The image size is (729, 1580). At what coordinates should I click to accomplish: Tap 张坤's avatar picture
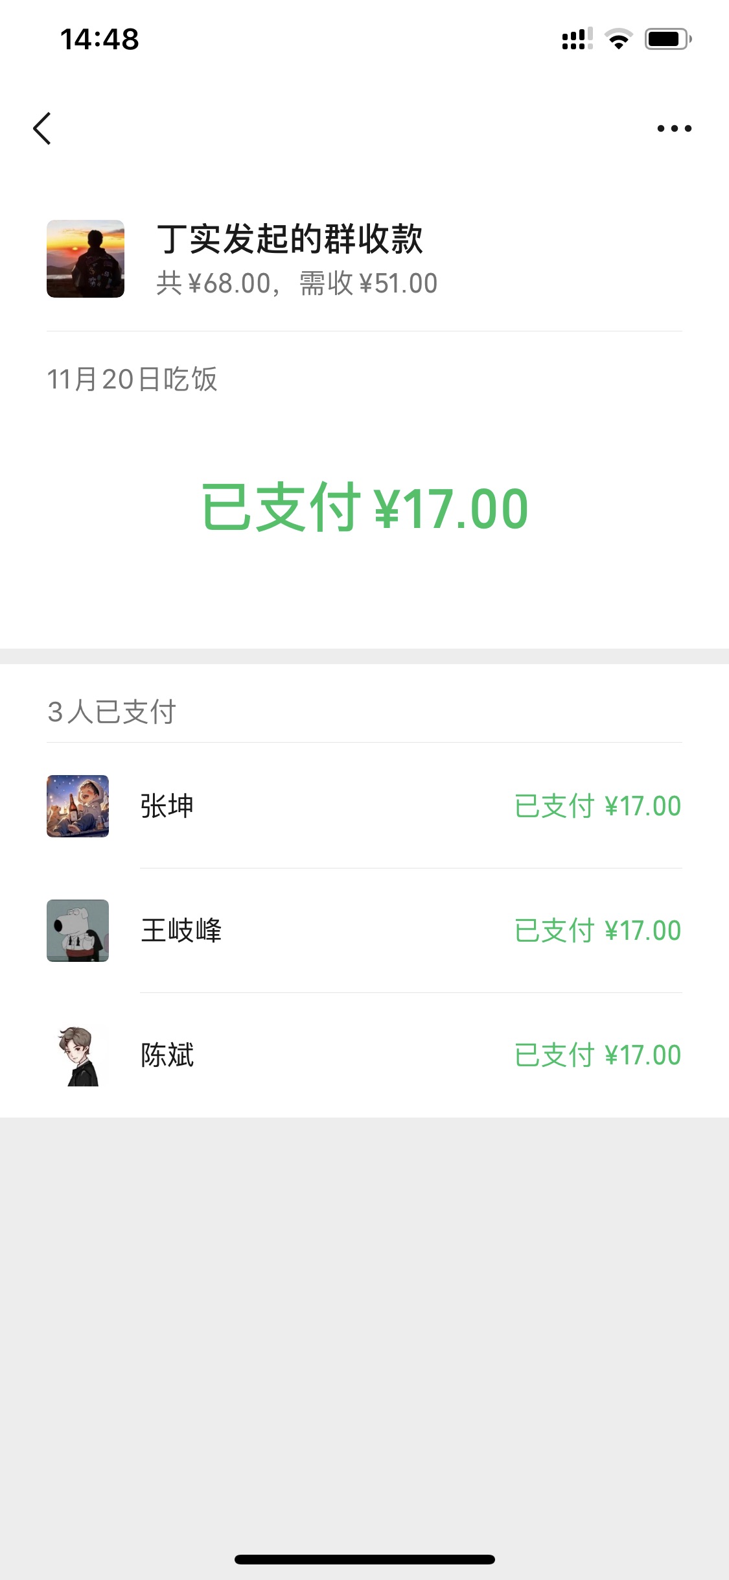click(78, 806)
